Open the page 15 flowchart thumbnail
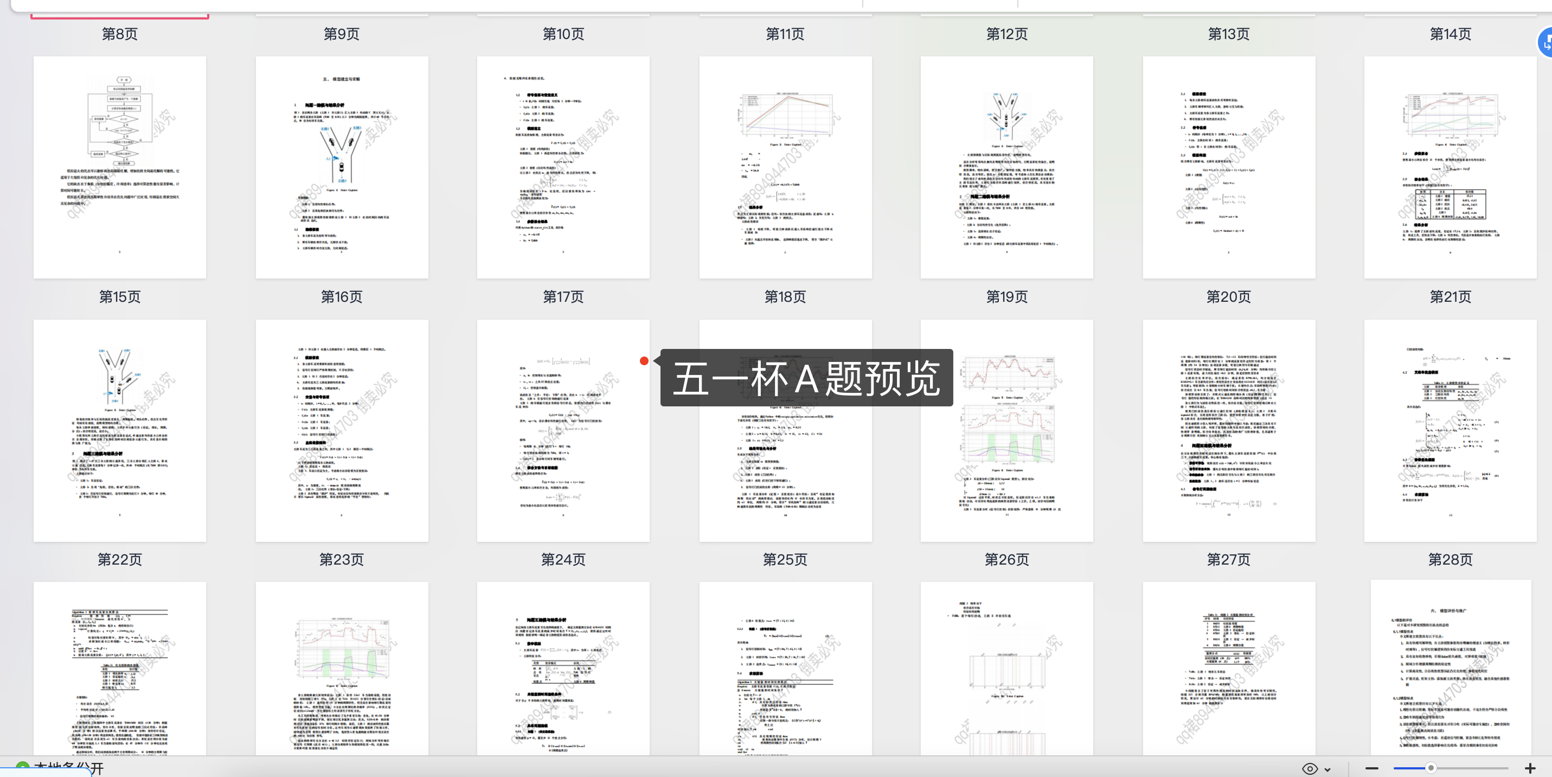 coord(119,167)
